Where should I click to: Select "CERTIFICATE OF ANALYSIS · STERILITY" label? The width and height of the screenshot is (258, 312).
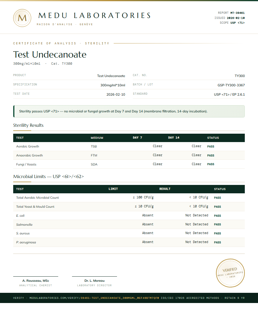pyautogui.click(x=61, y=43)
